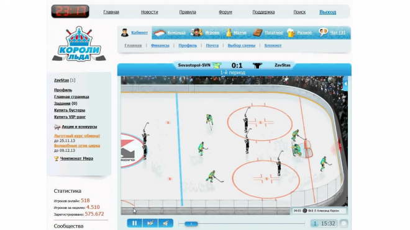
Task: Click the Сообщества heading
Action: coord(68,226)
